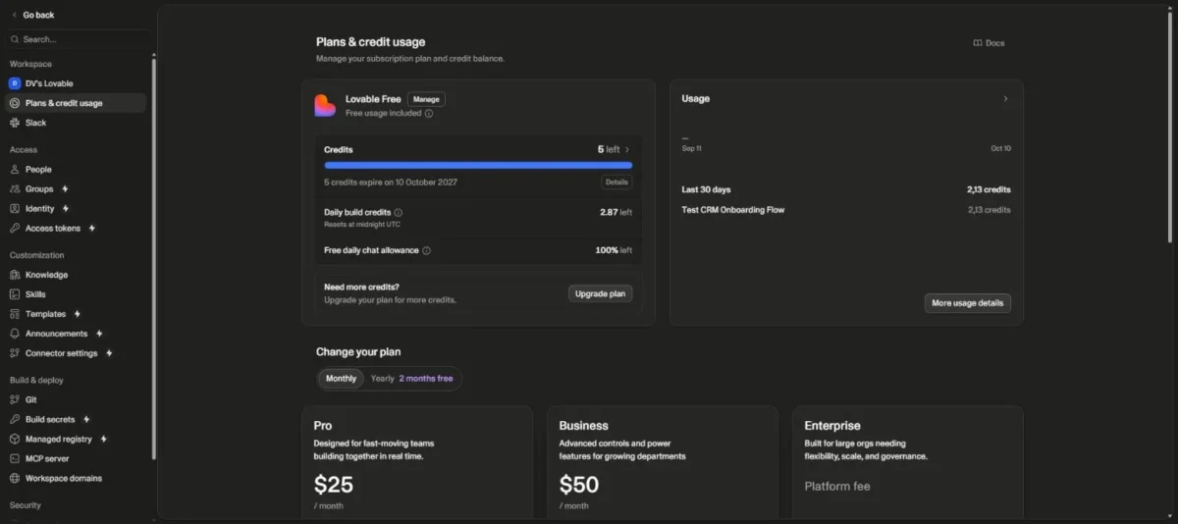Click the search magnifier icon
This screenshot has height=524, width=1178.
click(x=15, y=39)
